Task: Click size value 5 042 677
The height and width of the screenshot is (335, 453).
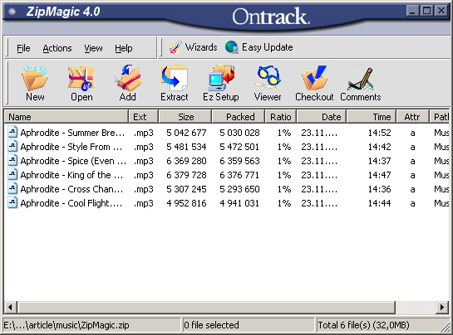Action: pos(186,133)
